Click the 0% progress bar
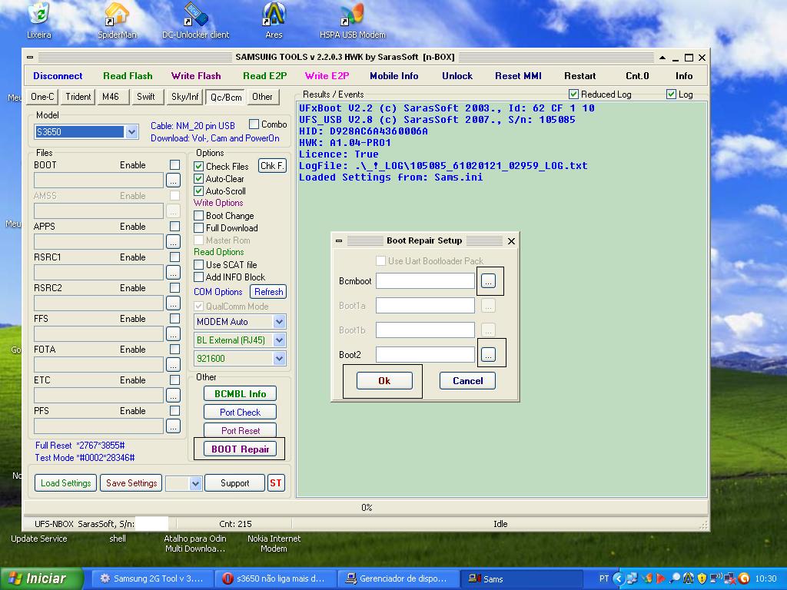 (367, 507)
